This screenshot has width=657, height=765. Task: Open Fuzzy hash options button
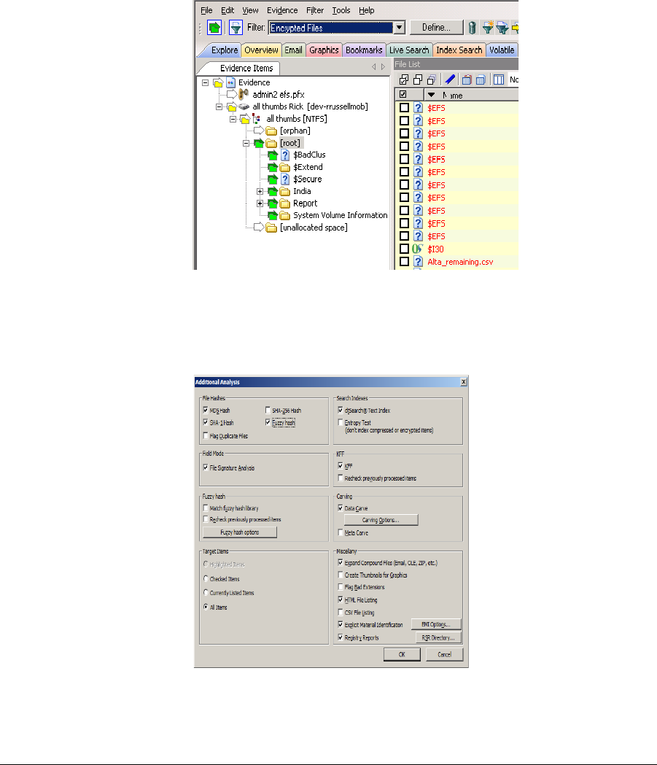click(x=239, y=532)
